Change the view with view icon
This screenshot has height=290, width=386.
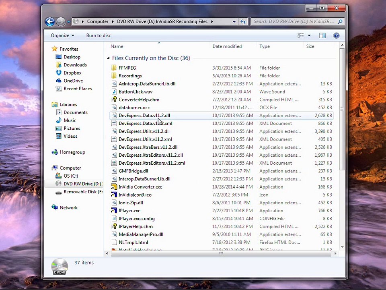pyautogui.click(x=301, y=35)
